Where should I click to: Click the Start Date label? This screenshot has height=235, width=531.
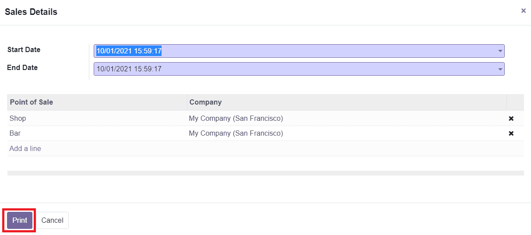tap(24, 50)
